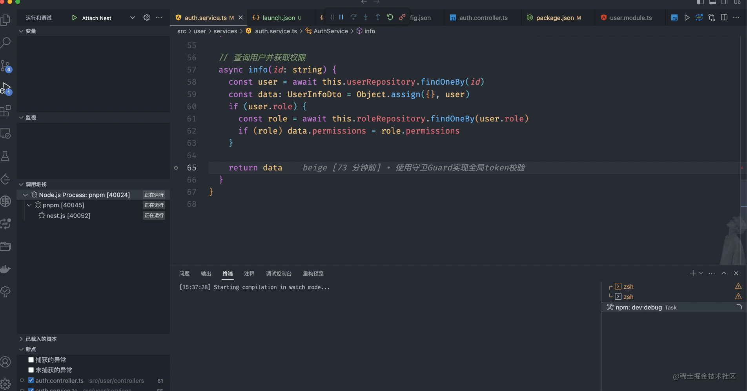Click the restart debugging icon

pyautogui.click(x=390, y=17)
